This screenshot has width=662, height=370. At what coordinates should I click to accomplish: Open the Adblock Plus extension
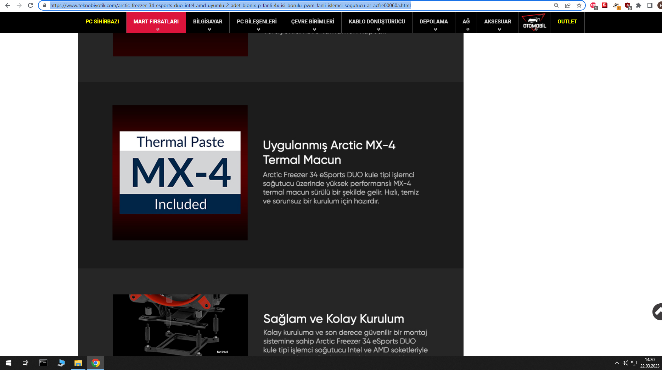[x=594, y=6]
